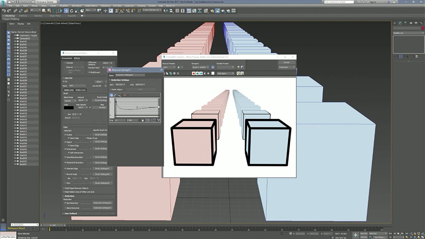Select the Select and Link tool
The image size is (425, 239).
tap(15, 11)
